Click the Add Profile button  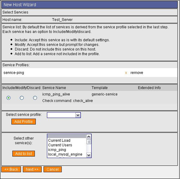click(x=24, y=121)
